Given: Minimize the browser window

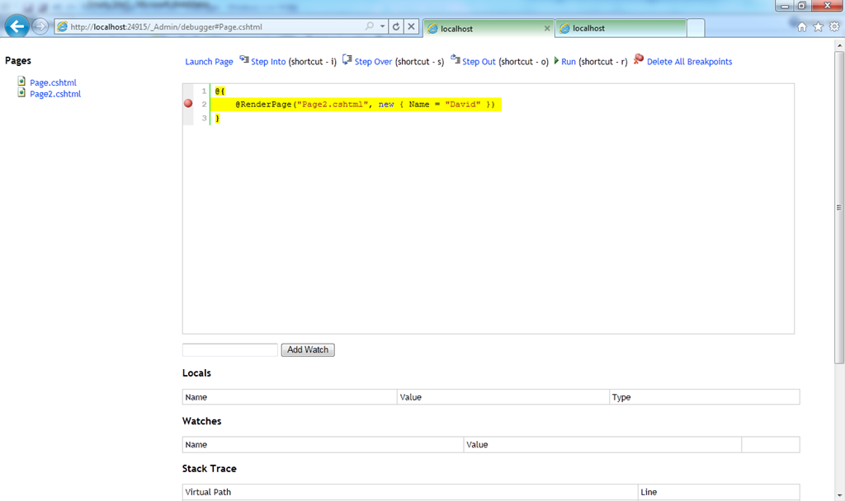Looking at the screenshot, I should click(x=785, y=6).
